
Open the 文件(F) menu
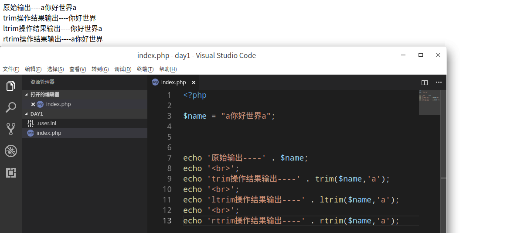tap(11, 69)
